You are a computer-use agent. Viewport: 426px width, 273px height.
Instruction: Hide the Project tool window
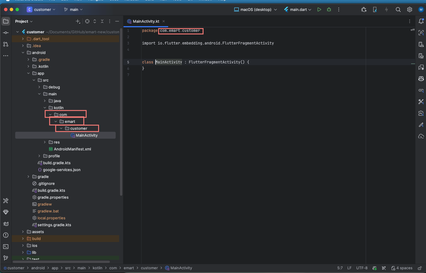point(117,21)
